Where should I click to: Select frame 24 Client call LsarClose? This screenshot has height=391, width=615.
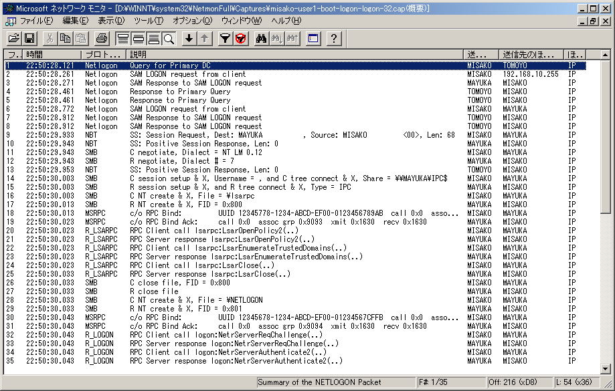pos(295,265)
